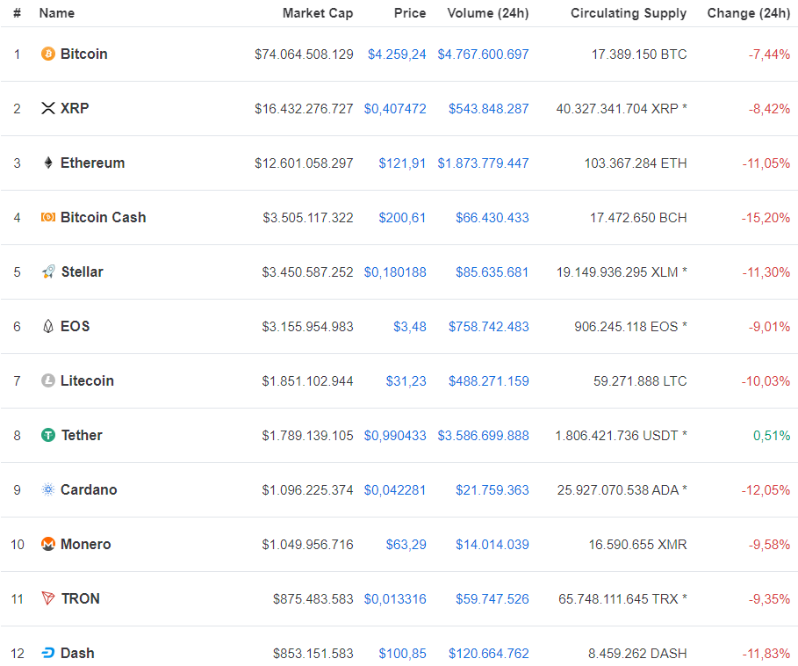Sort by Change (24h) column header
Viewport: 798px width, 666px height.
click(x=748, y=13)
